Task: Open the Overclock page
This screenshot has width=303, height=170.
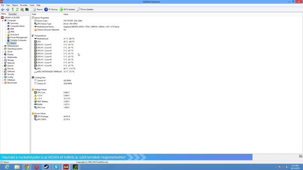Action: [13, 34]
